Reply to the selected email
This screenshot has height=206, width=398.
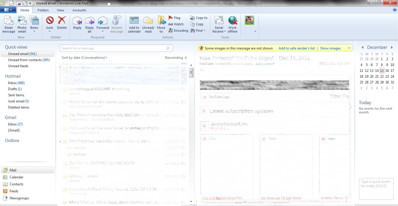(x=77, y=23)
